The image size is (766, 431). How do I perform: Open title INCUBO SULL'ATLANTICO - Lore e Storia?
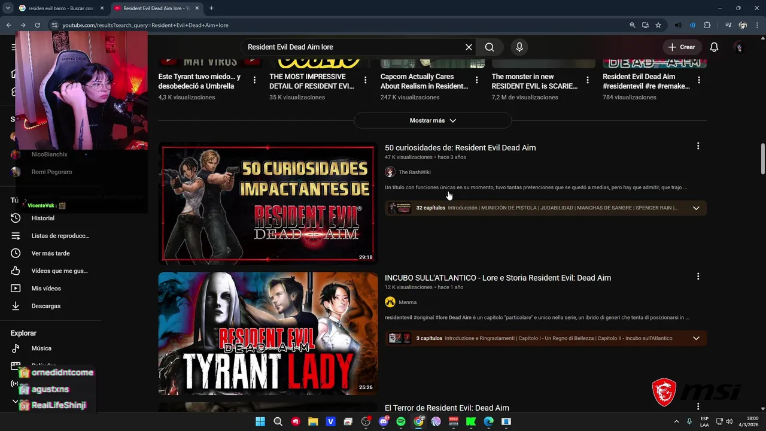point(498,278)
